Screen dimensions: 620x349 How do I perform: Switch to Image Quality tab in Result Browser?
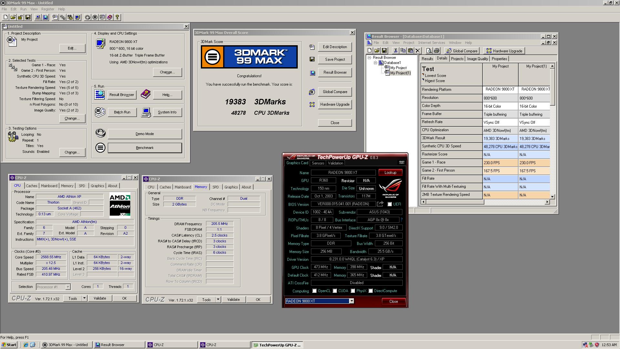(x=478, y=59)
